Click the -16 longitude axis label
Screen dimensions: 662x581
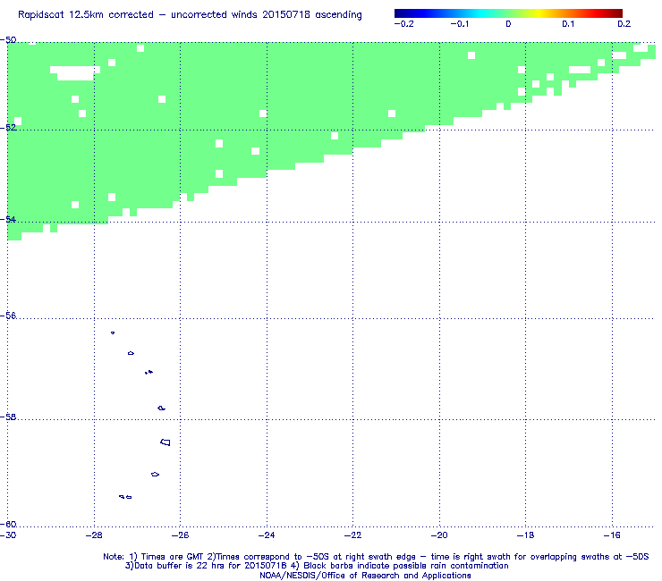(612, 535)
